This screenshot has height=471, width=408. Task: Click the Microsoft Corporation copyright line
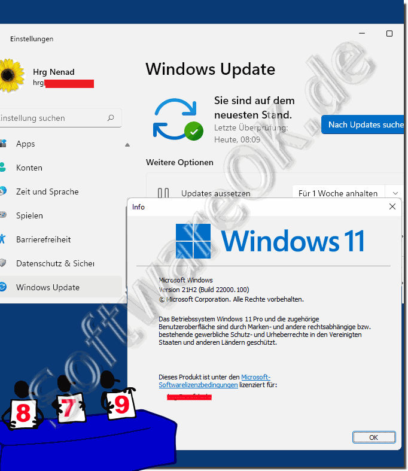pyautogui.click(x=231, y=299)
